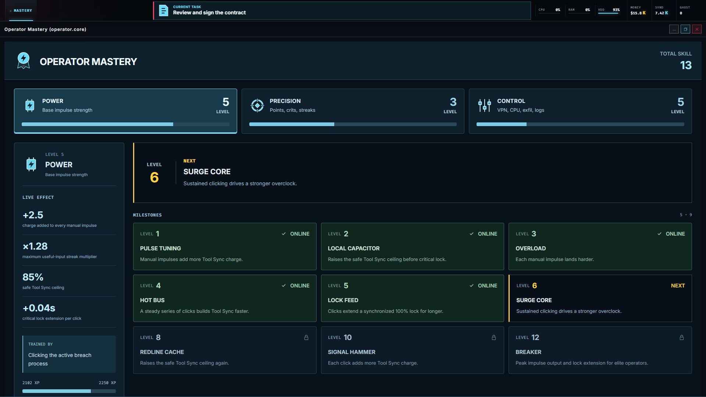Click the ×1.28 streak multiplier value

coord(35,246)
